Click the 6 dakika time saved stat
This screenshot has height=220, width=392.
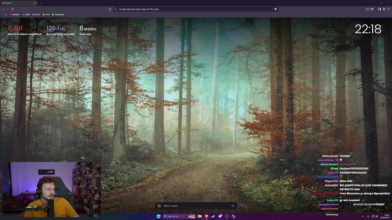(x=88, y=30)
